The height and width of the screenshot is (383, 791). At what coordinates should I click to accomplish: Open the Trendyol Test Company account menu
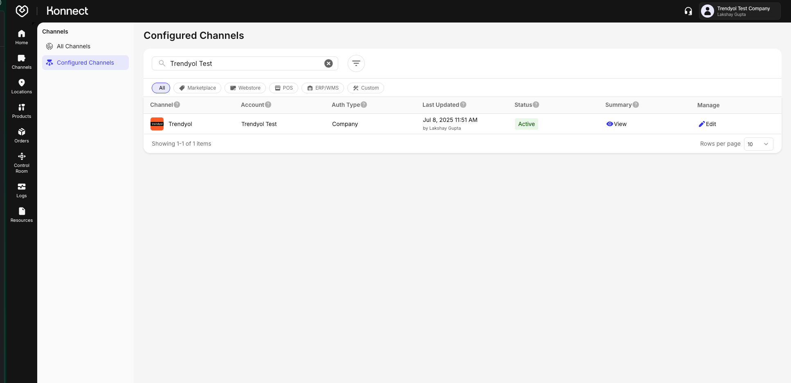click(x=739, y=11)
